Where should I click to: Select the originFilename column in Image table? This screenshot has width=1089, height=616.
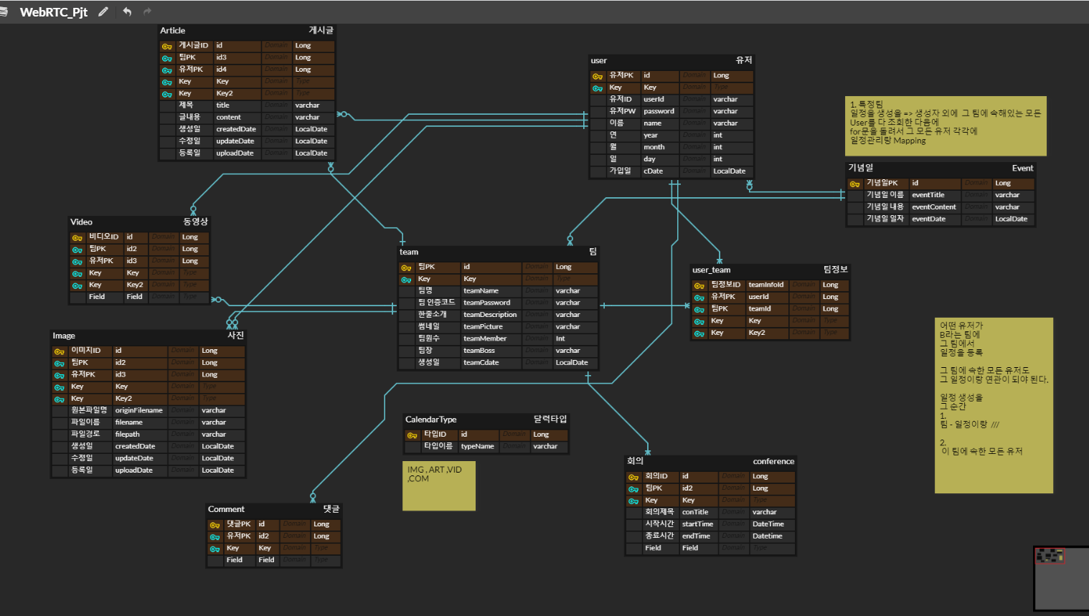(139, 410)
